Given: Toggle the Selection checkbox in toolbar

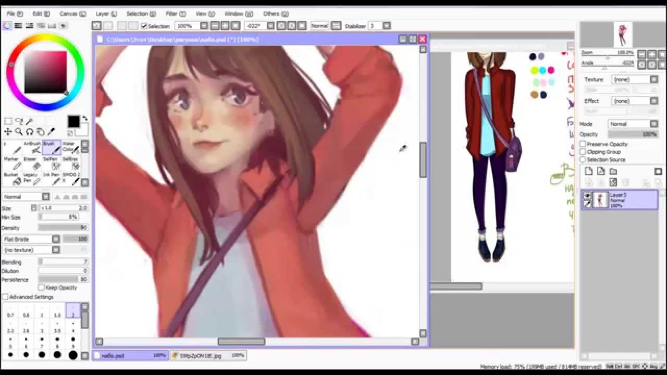Looking at the screenshot, I should pyautogui.click(x=144, y=26).
